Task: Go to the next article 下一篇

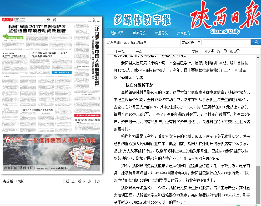Action: click(137, 51)
